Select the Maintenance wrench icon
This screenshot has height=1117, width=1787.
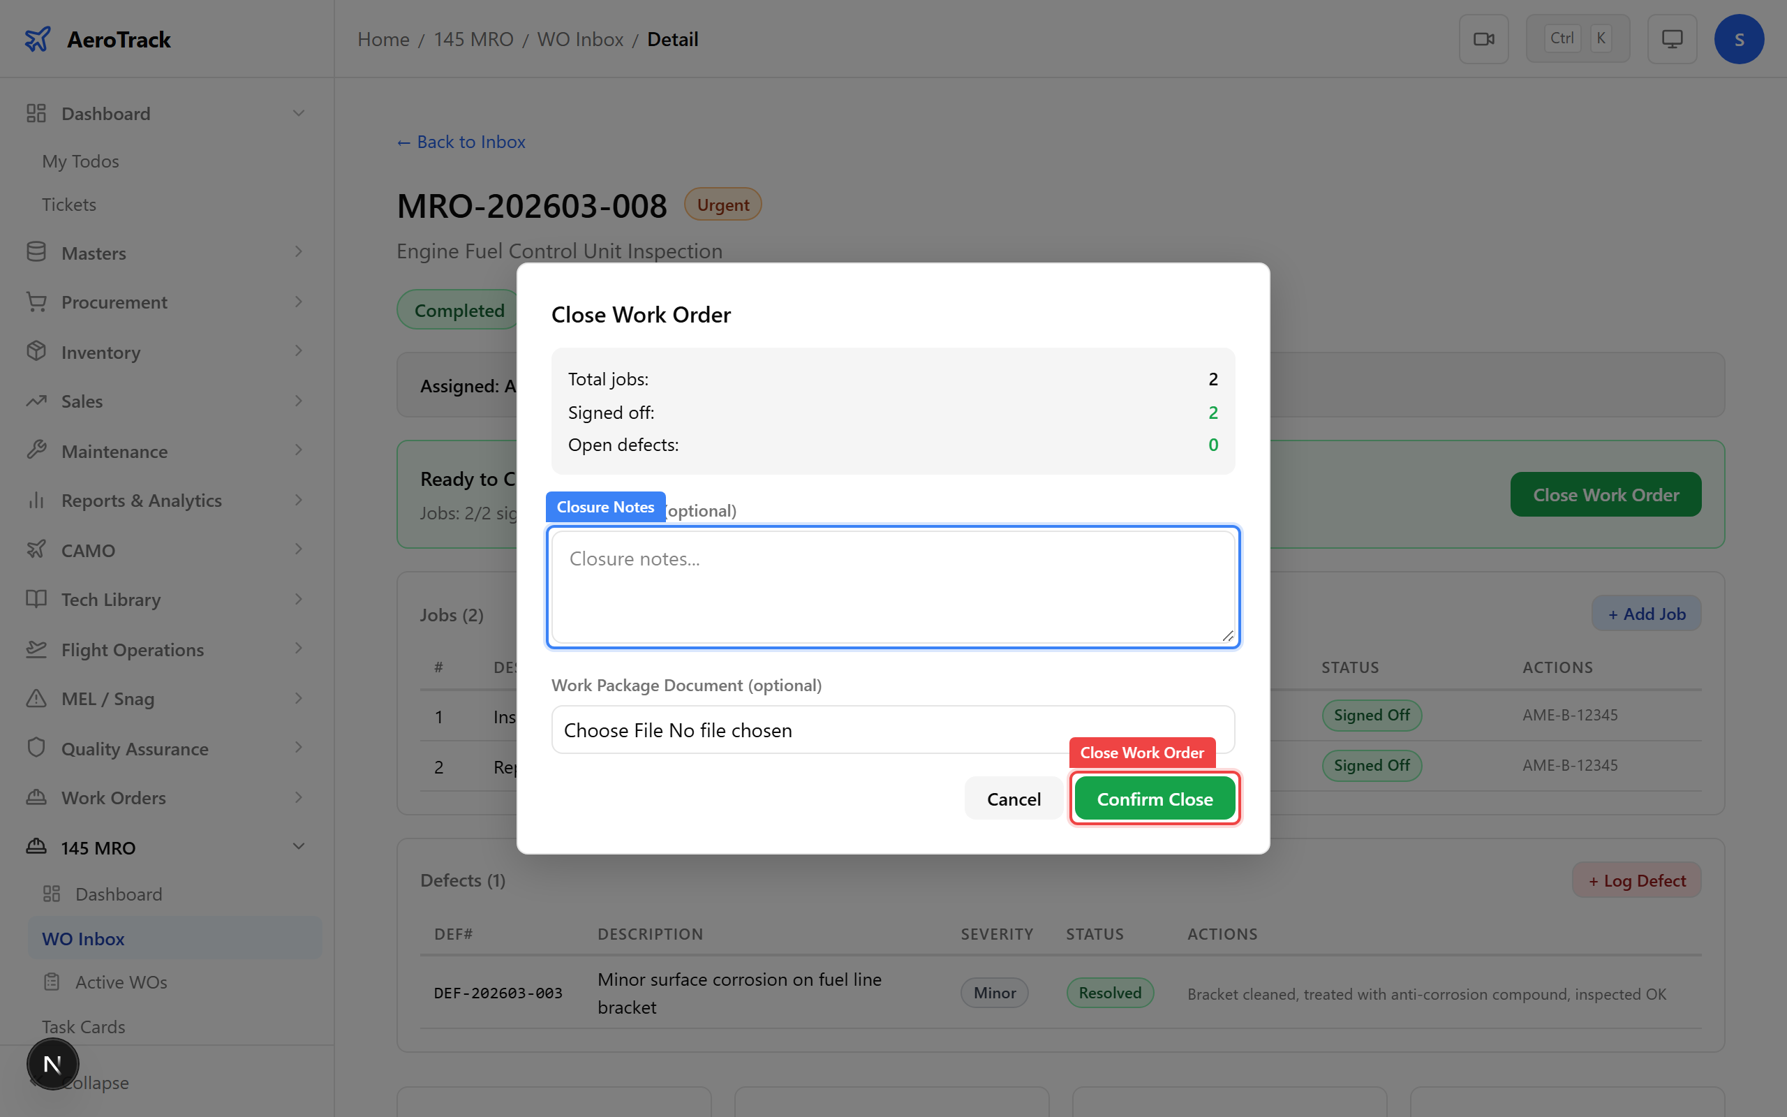[x=36, y=450]
